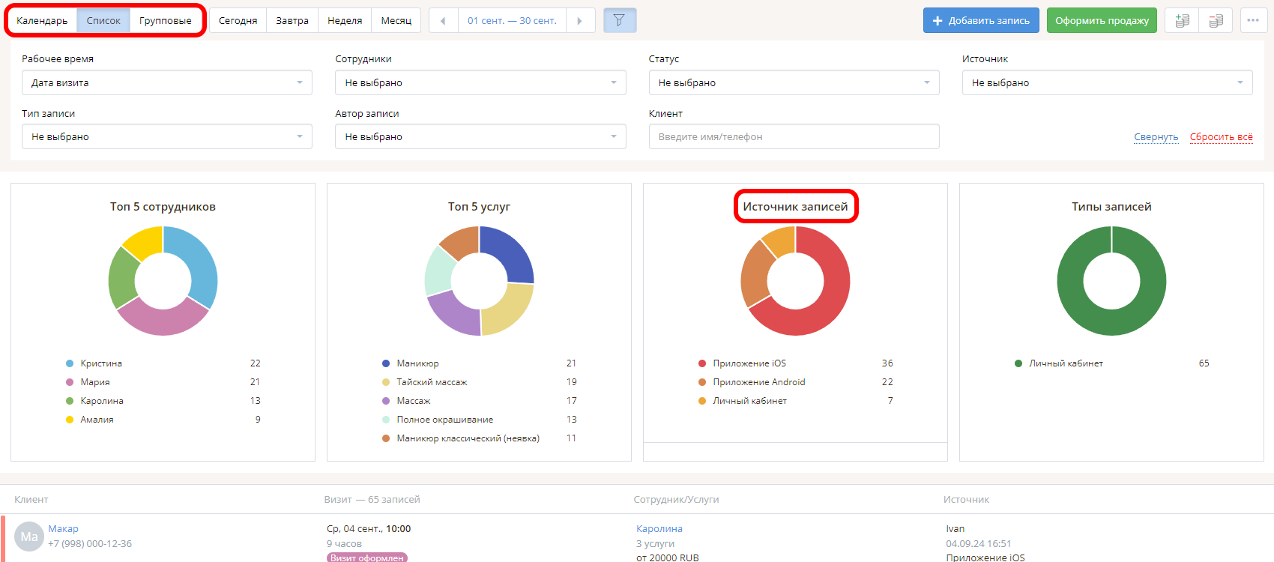Click visit date Ср, 04 сент., 10:00
Viewport: 1274px width, 562px height.
(369, 529)
